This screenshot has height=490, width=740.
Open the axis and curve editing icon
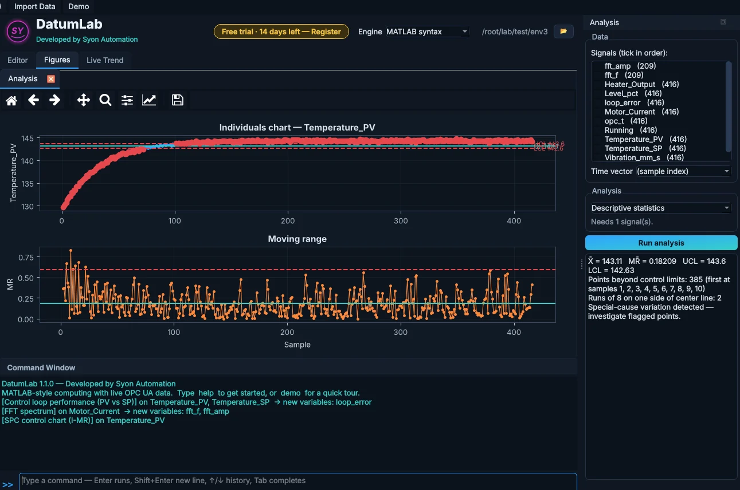coord(149,100)
